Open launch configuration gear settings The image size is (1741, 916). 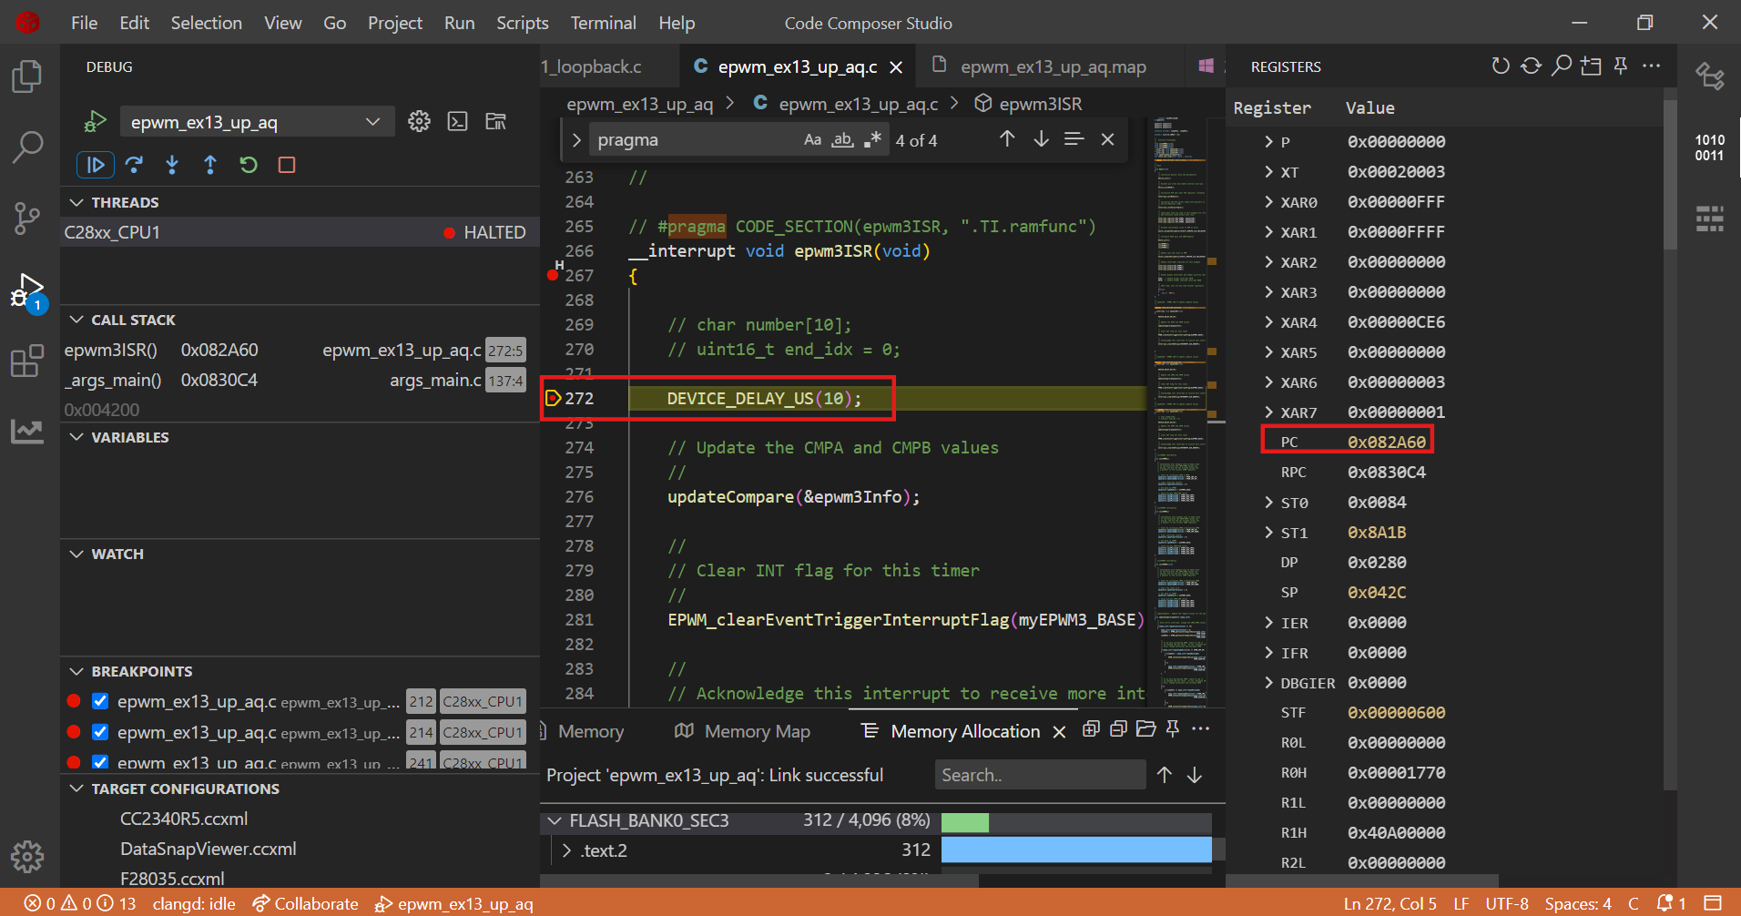point(419,121)
